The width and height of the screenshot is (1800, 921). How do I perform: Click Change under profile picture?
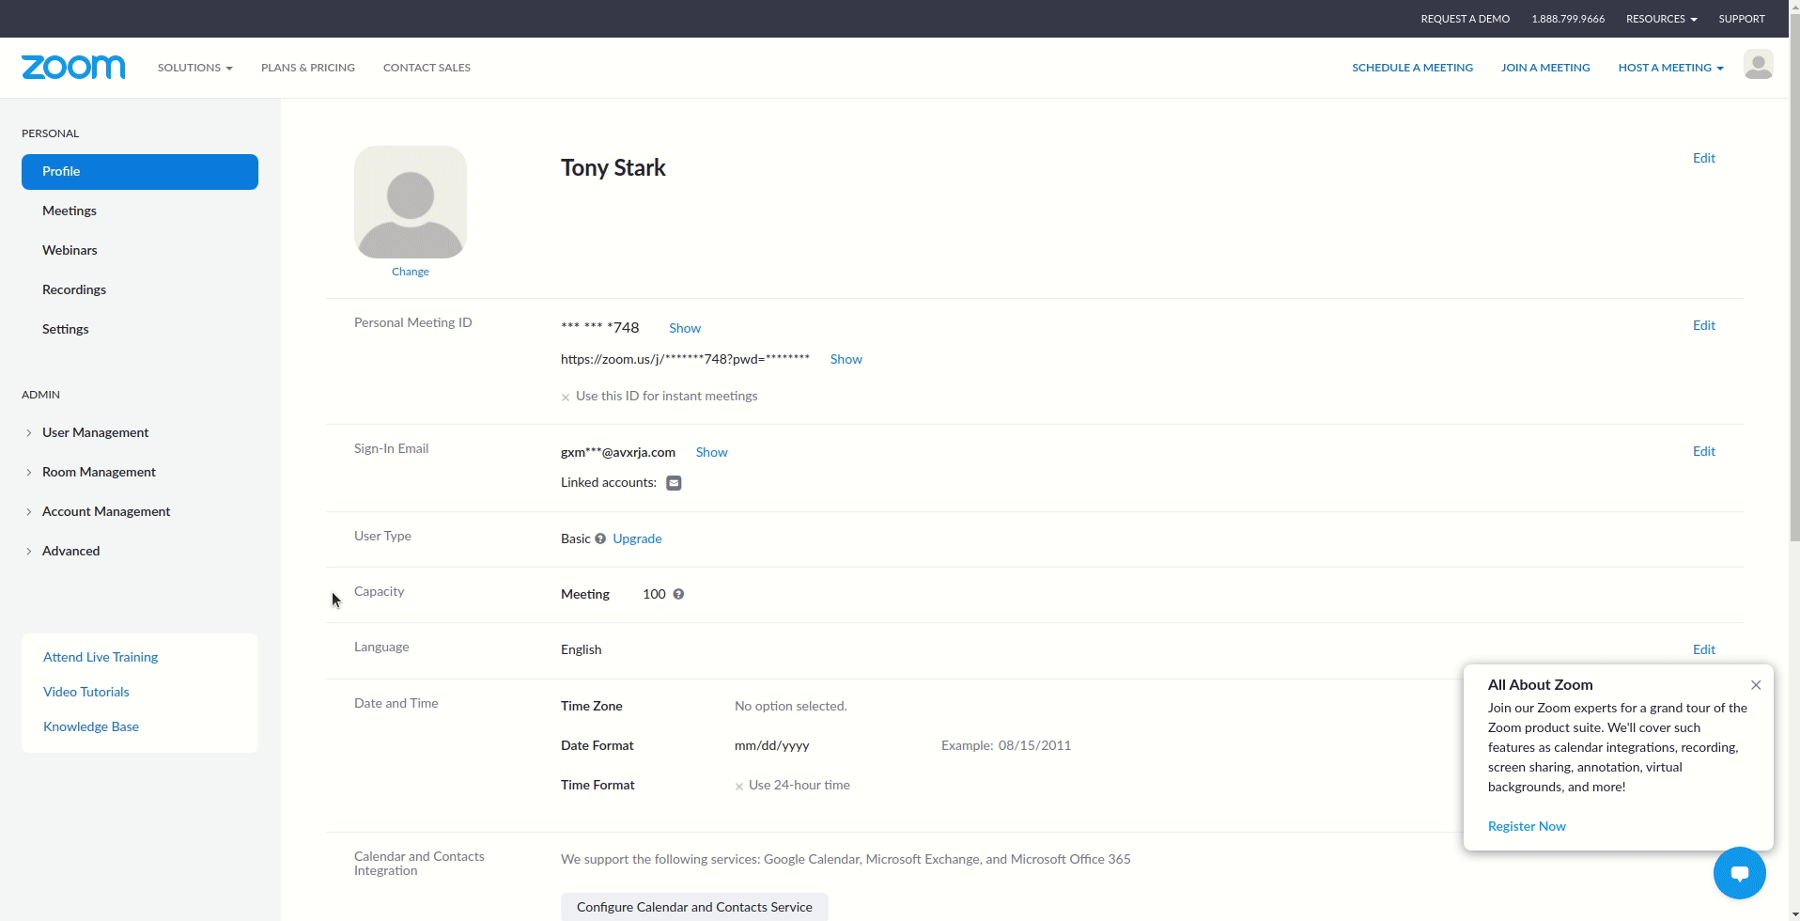(411, 272)
